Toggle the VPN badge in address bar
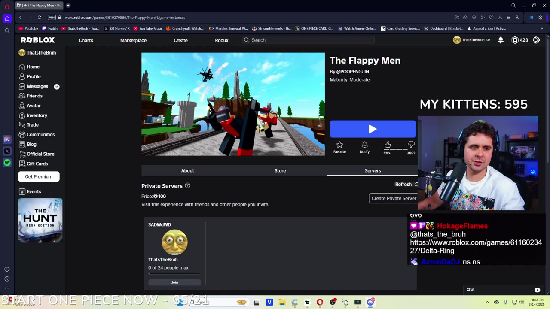Viewport: 550px width, 309px height. pyautogui.click(x=52, y=18)
